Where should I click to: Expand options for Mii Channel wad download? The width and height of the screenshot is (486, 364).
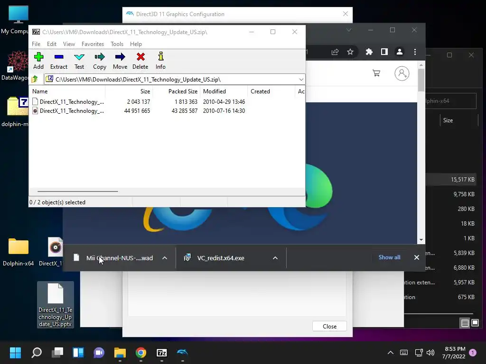tap(165, 258)
